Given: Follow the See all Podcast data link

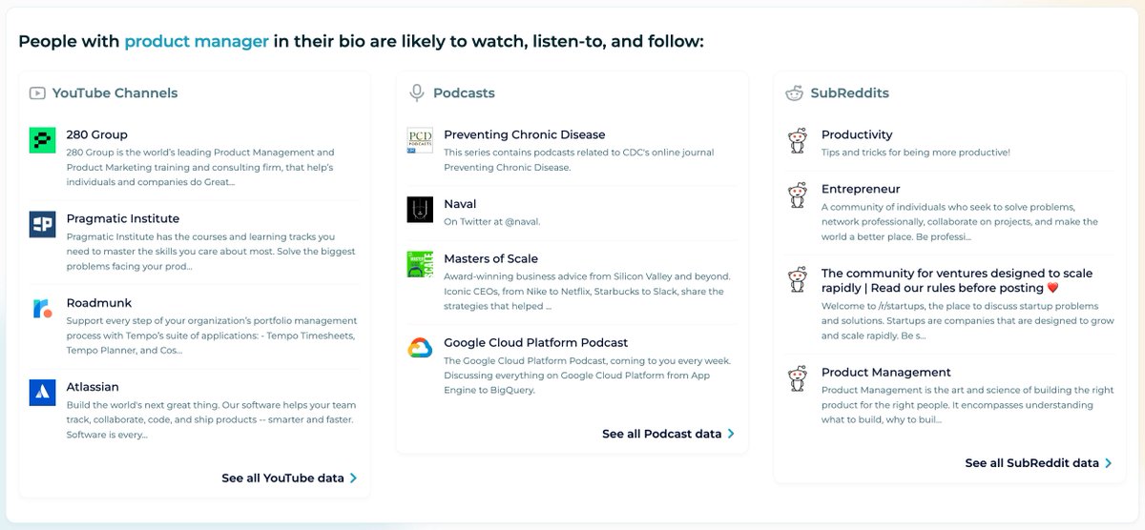Looking at the screenshot, I should [x=669, y=434].
